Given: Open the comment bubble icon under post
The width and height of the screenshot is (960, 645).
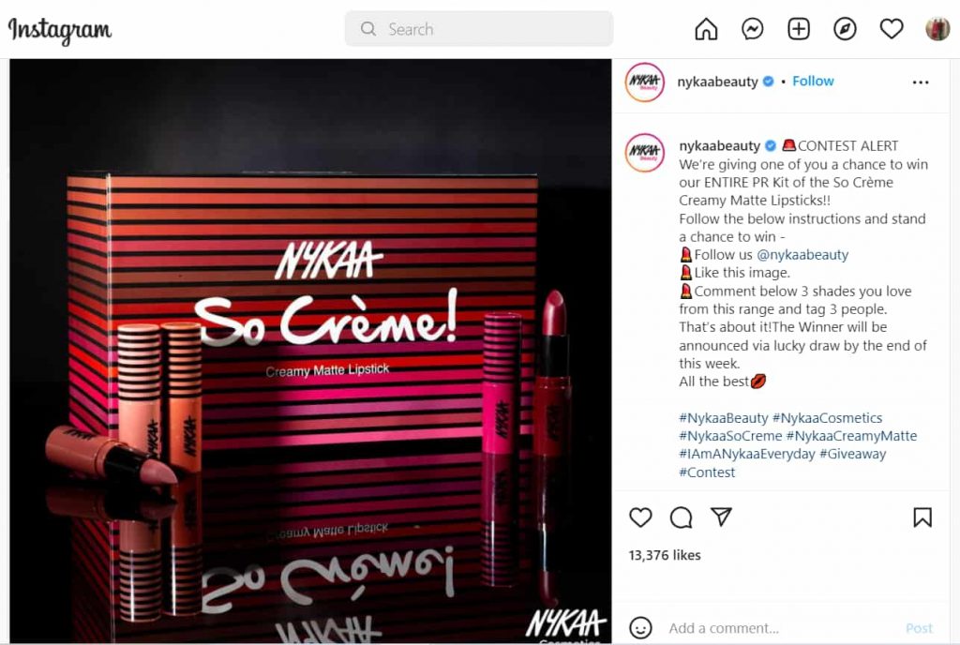Looking at the screenshot, I should click(681, 517).
